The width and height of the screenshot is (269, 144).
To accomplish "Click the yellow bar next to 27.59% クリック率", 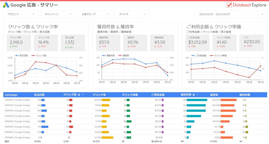I will coord(107,137).
